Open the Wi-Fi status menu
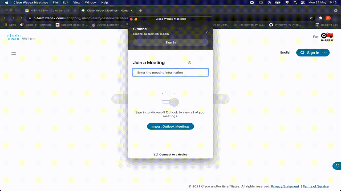This screenshot has height=191, width=341. 287,2
